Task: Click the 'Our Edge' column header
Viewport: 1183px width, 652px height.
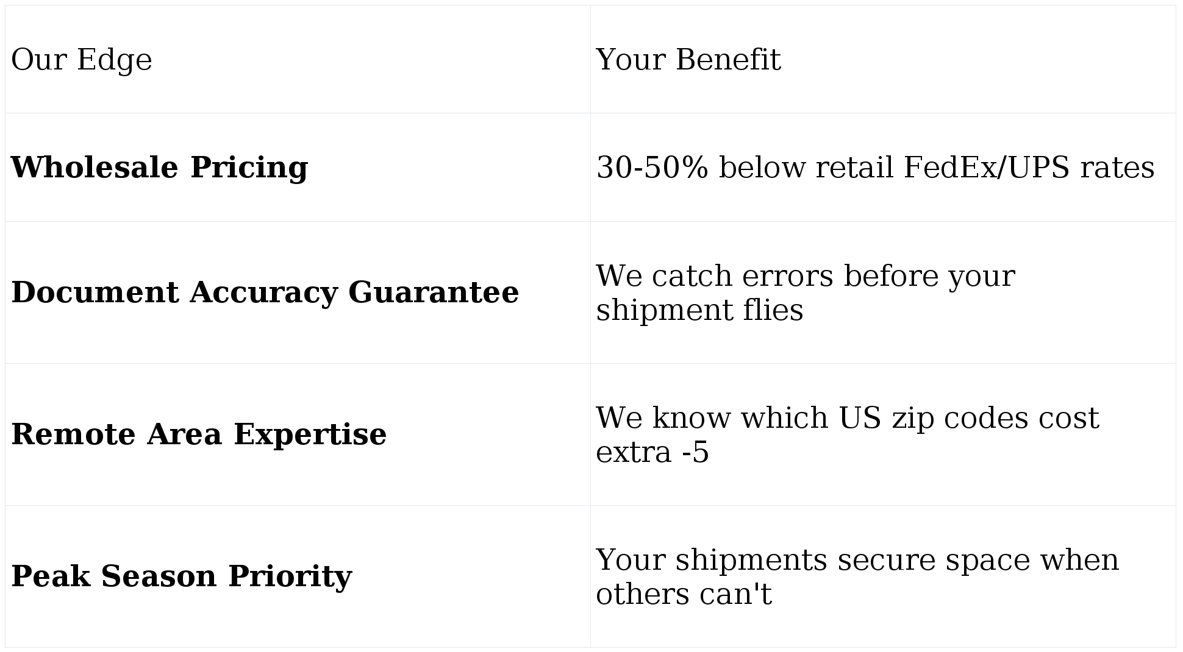Action: [x=82, y=60]
